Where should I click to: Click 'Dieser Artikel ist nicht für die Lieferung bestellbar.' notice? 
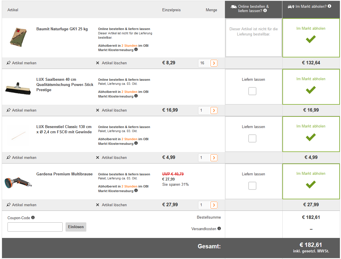254,31
